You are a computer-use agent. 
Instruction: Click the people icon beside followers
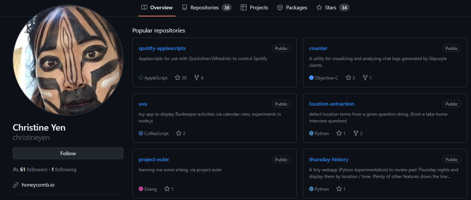click(16, 169)
